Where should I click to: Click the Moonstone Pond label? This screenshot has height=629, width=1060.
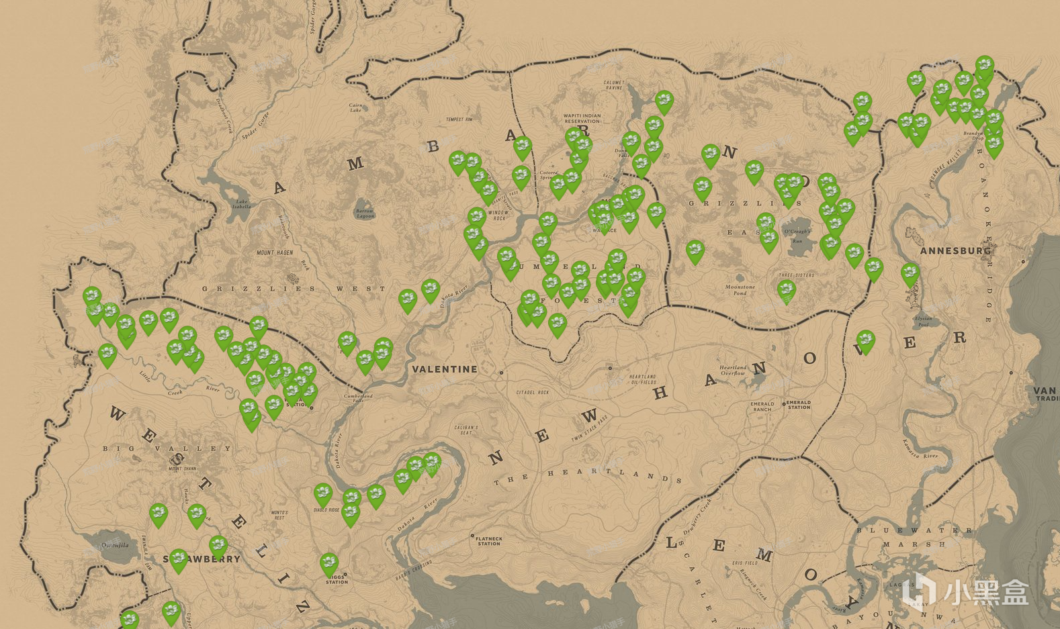click(740, 290)
